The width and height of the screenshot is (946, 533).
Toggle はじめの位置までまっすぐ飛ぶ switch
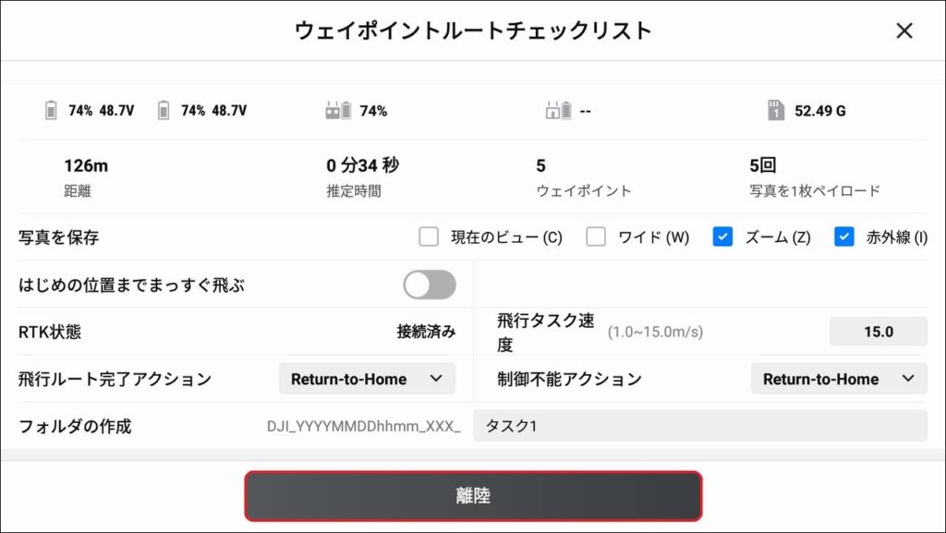click(430, 285)
